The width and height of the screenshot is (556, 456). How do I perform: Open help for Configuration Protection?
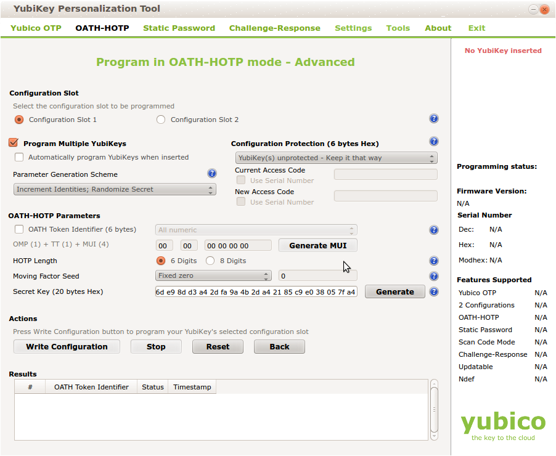(x=434, y=142)
